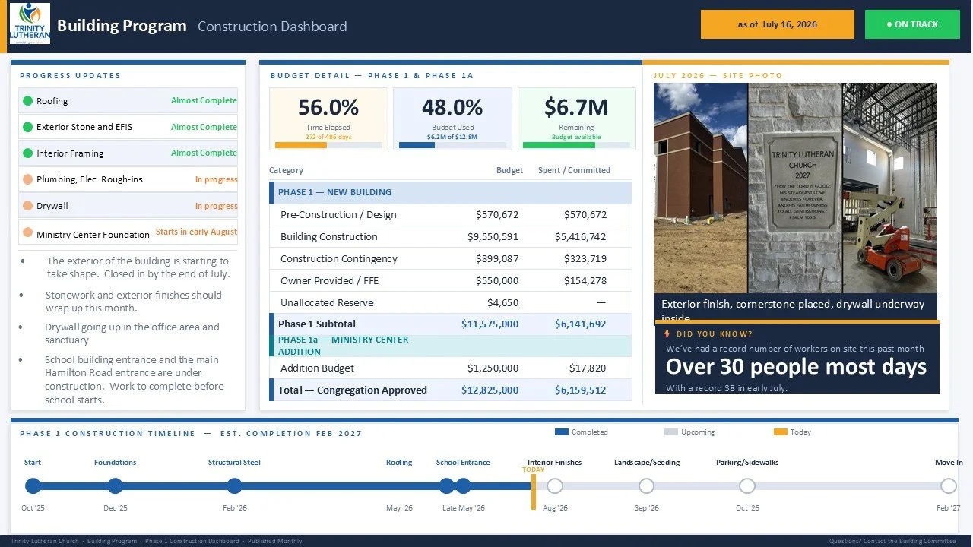The width and height of the screenshot is (973, 547).
Task: Click the orange Today legend swatch
Action: click(781, 432)
